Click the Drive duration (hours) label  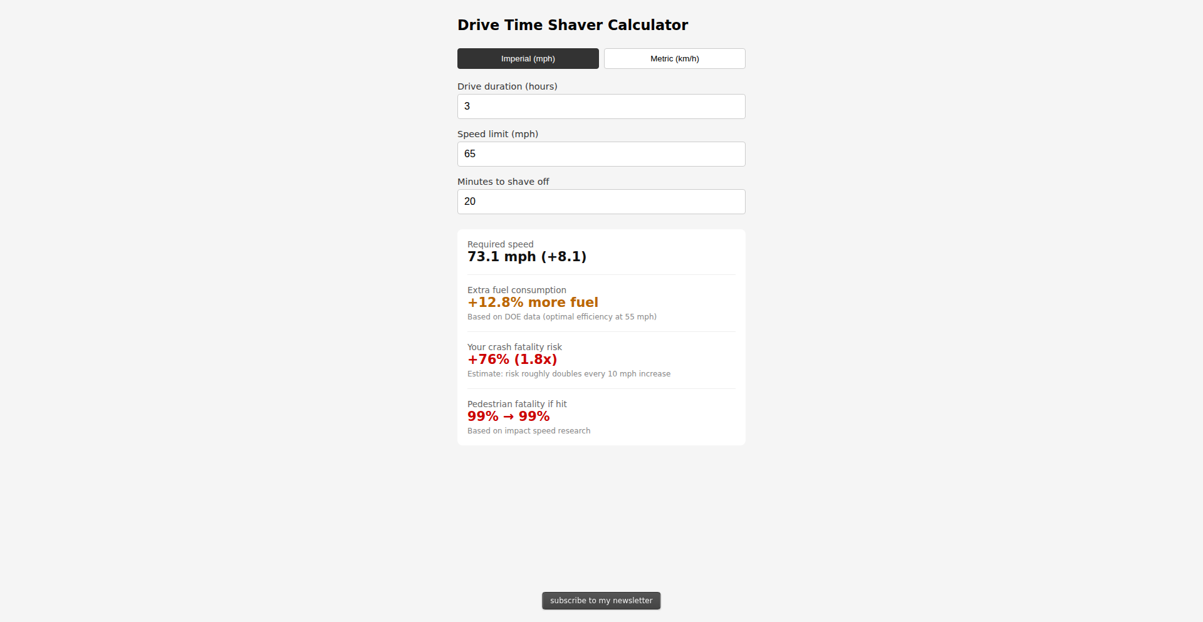[507, 86]
